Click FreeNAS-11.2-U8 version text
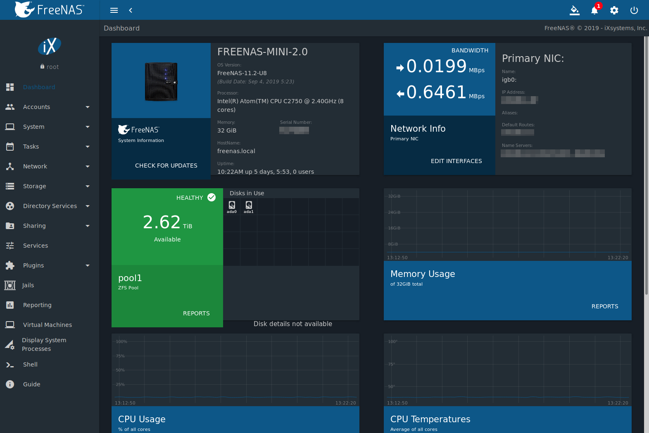 point(242,73)
